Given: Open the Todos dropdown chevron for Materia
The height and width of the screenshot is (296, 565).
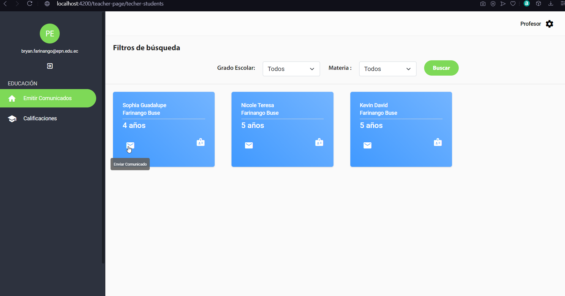Looking at the screenshot, I should pyautogui.click(x=408, y=69).
